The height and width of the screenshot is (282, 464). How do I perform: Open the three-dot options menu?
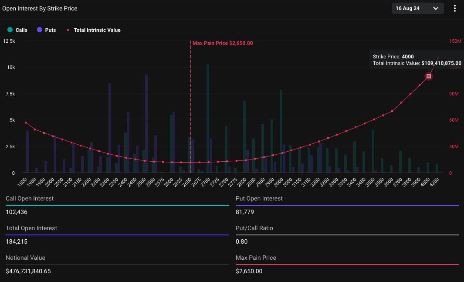454,8
